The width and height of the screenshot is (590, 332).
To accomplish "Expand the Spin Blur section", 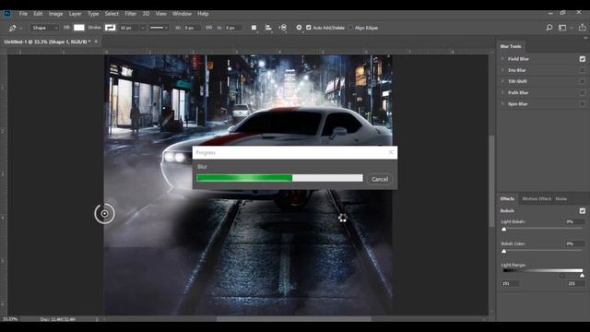I will click(502, 104).
